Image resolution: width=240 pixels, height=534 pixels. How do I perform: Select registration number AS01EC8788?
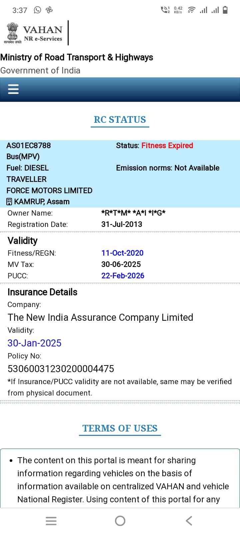tap(29, 146)
